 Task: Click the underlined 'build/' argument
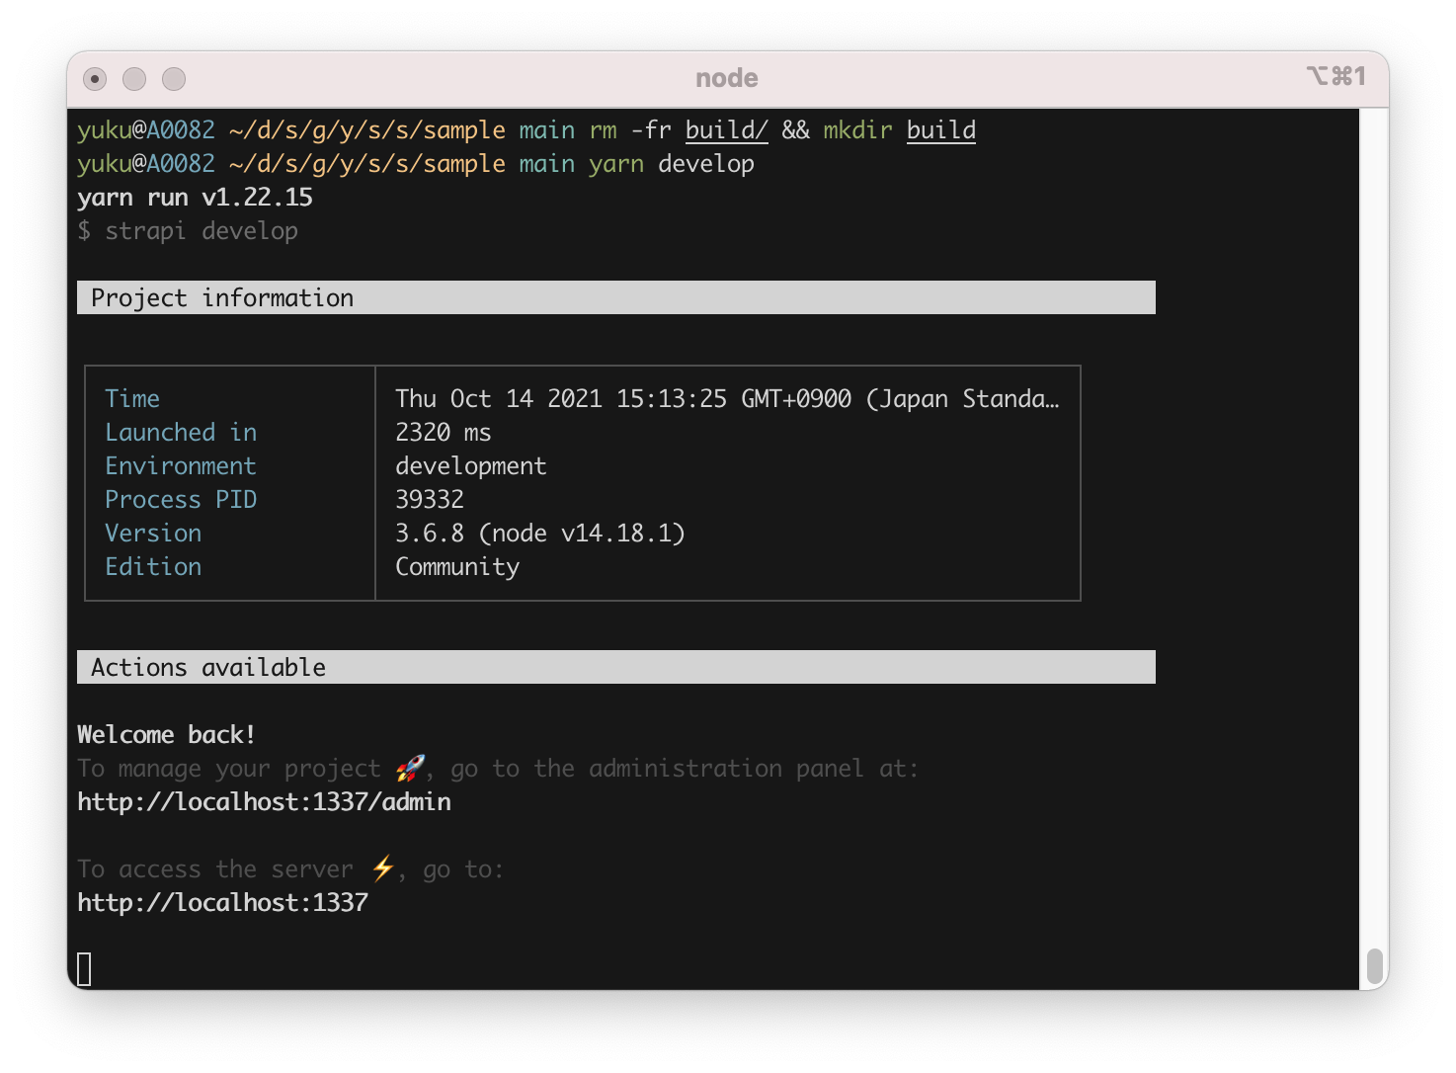[726, 130]
